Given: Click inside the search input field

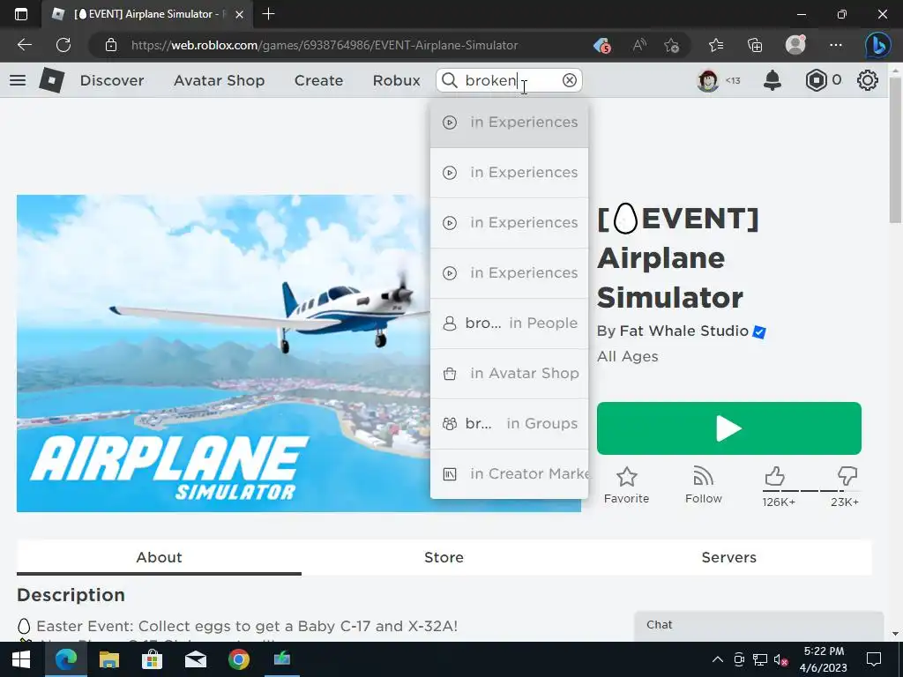Looking at the screenshot, I should [x=510, y=80].
